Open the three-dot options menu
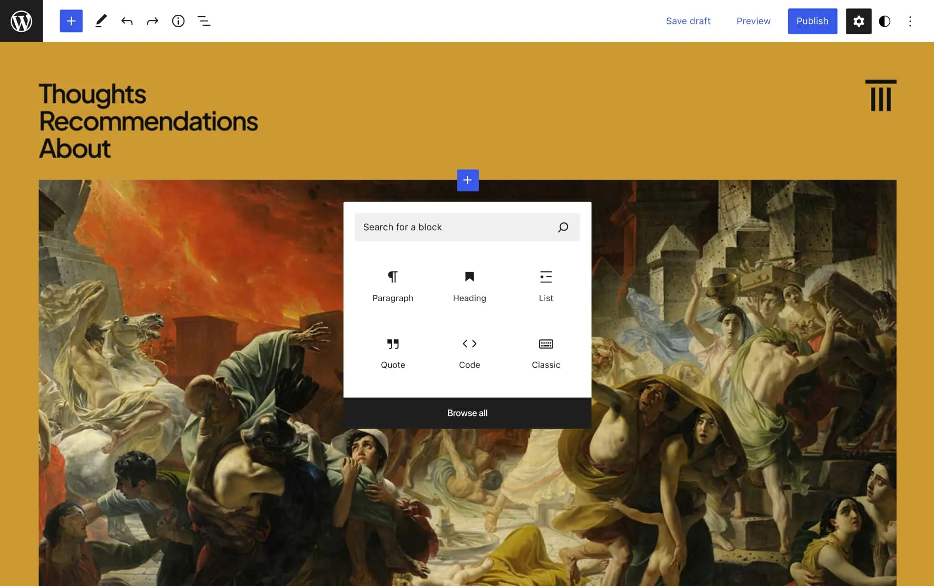The image size is (934, 586). [911, 21]
